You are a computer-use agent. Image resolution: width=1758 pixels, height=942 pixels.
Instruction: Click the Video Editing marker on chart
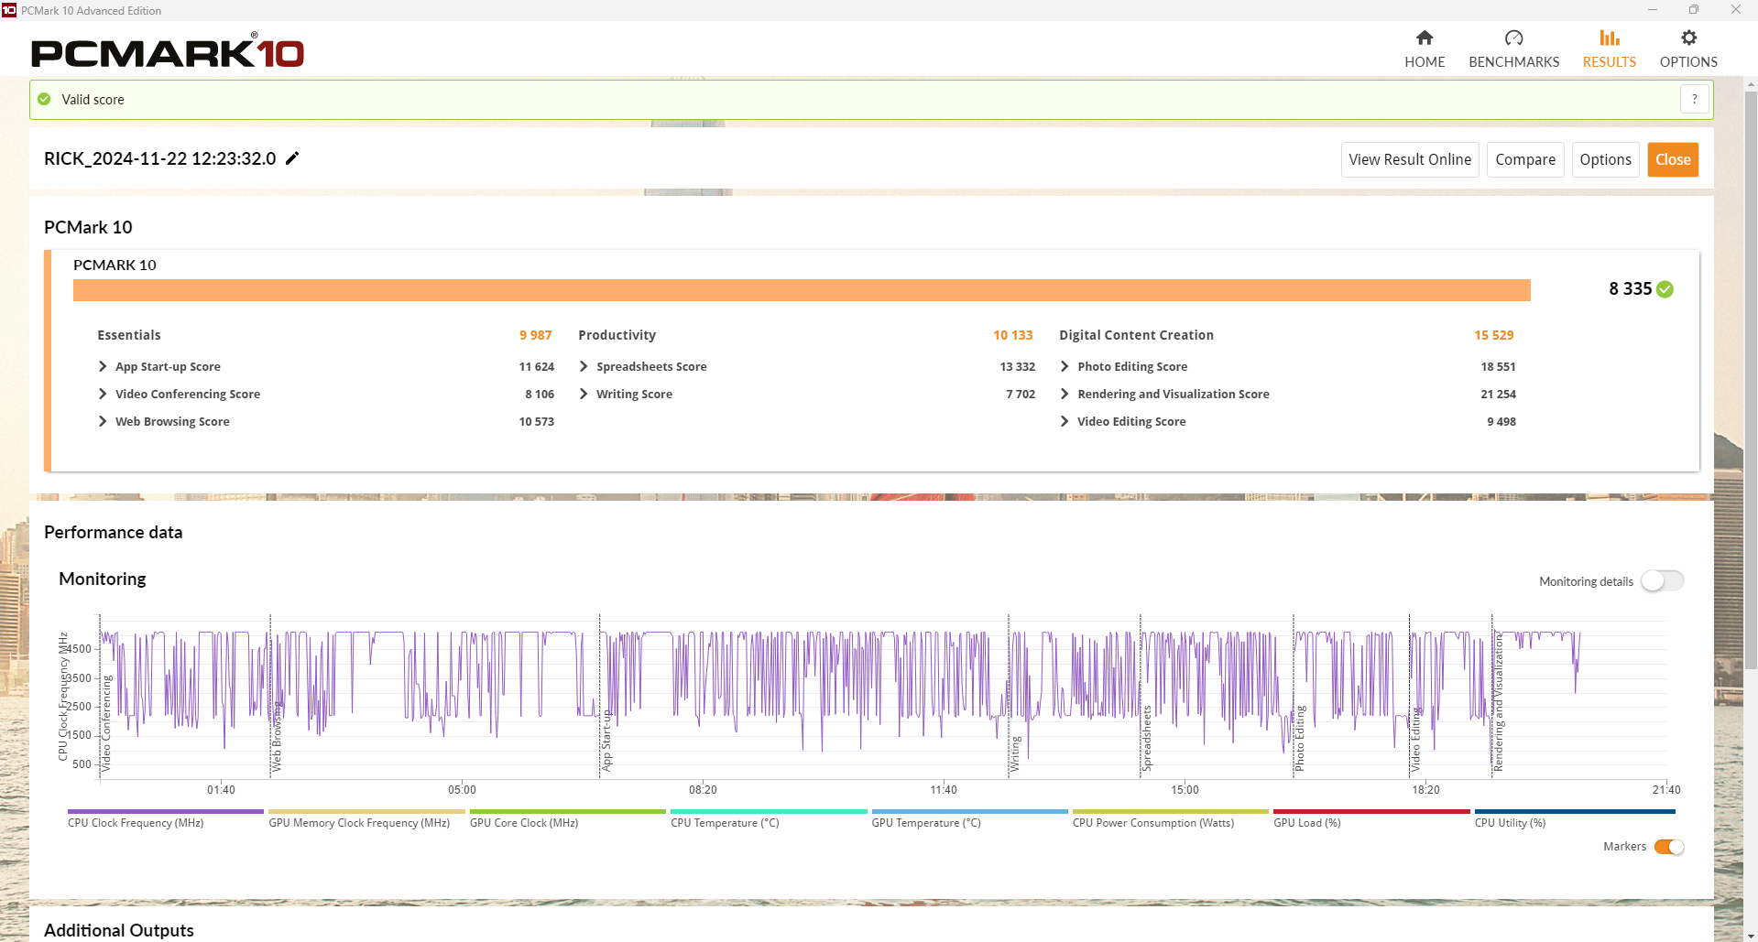point(1414,740)
